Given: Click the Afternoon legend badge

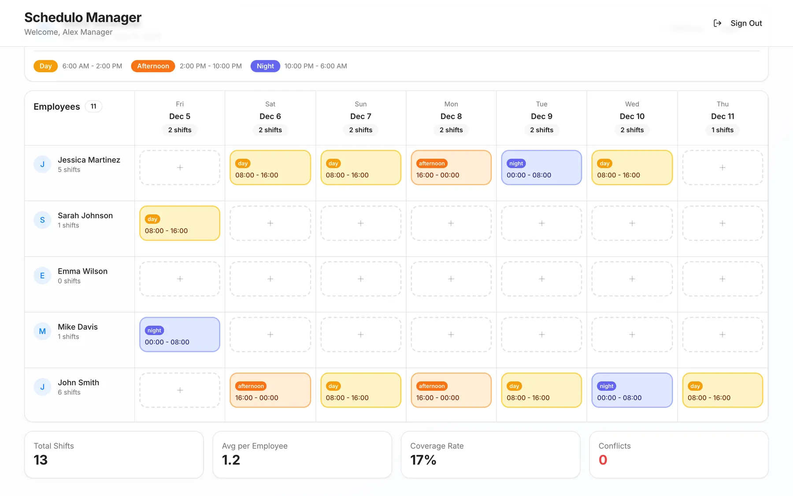Looking at the screenshot, I should pos(153,66).
